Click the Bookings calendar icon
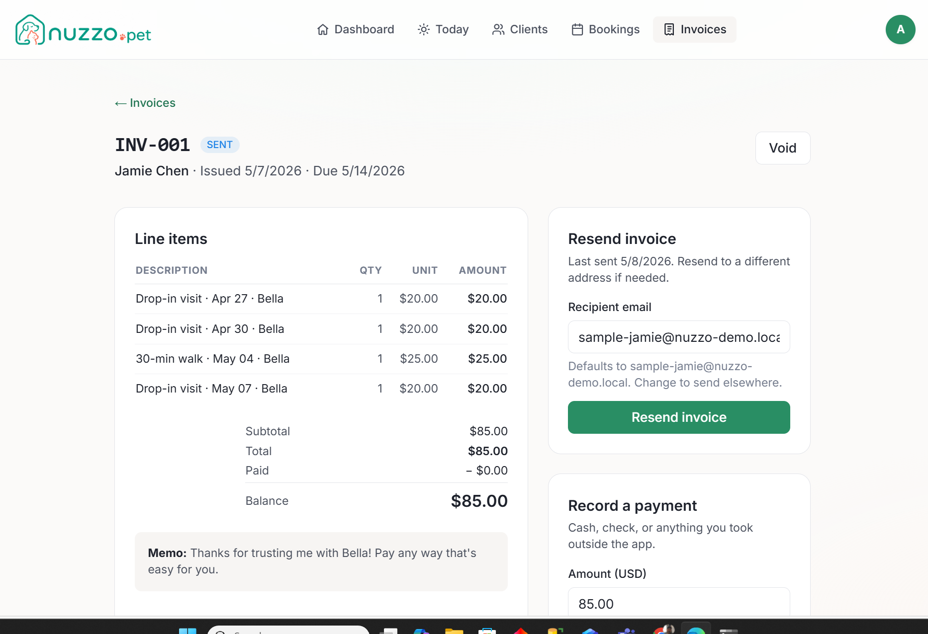 point(577,30)
